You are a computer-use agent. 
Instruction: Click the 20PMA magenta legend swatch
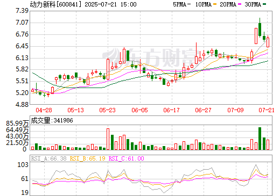240,4
